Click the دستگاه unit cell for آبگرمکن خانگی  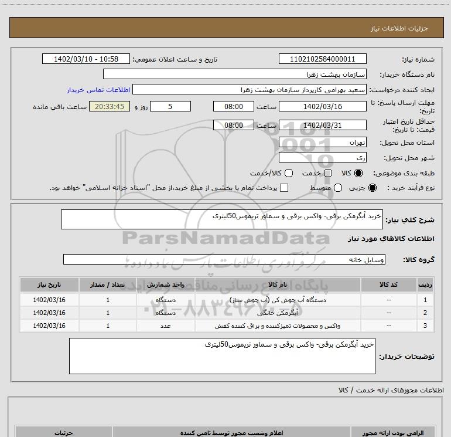coord(166,313)
